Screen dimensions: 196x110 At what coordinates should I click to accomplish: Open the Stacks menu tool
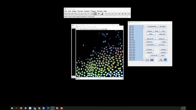pyautogui.click(x=109, y=14)
